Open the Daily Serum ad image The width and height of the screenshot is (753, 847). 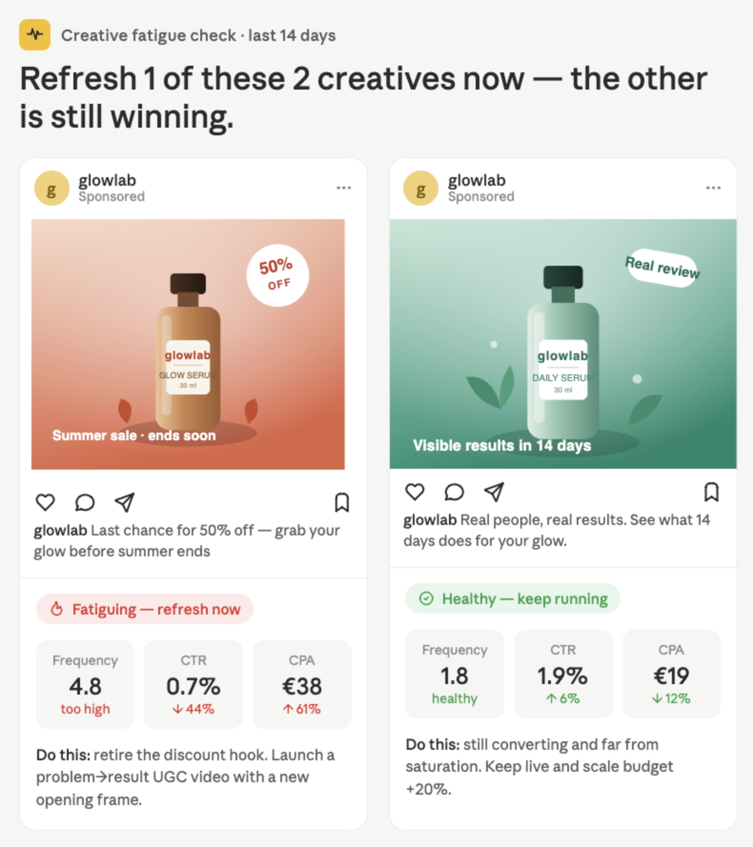pos(563,344)
